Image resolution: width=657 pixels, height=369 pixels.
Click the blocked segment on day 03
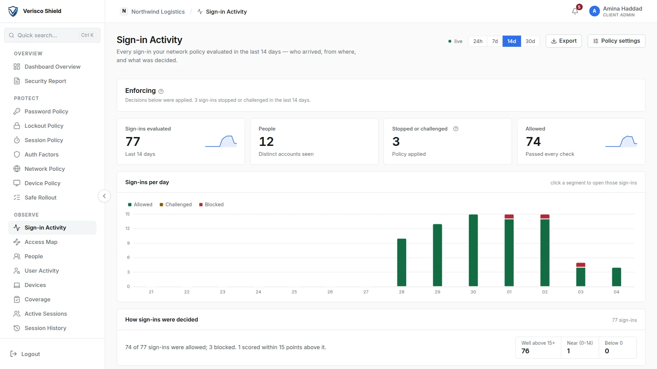click(581, 265)
